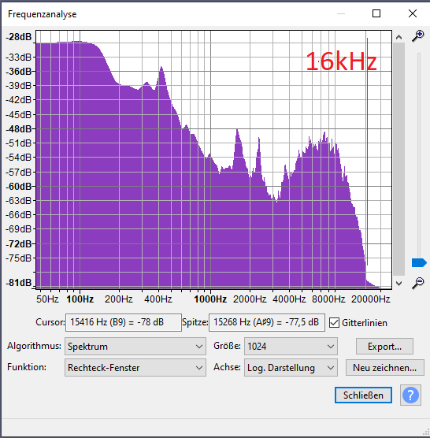
Task: Click the Schließen button
Action: pyautogui.click(x=363, y=395)
